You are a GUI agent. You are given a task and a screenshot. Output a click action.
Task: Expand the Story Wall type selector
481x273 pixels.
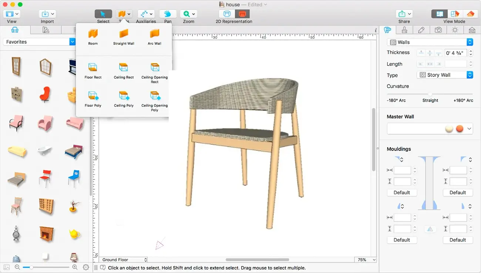coord(470,75)
